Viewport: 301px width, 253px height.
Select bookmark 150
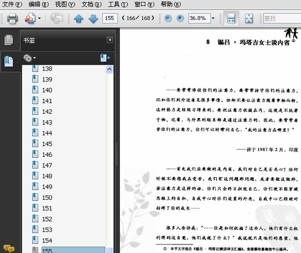[x=47, y=197]
